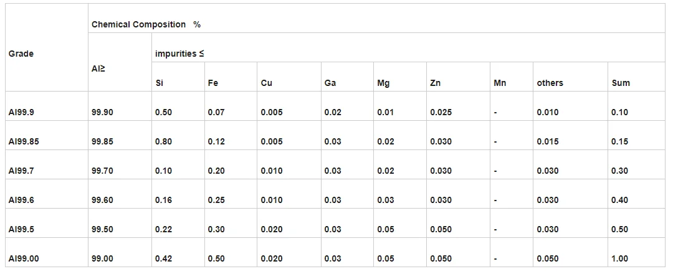Click the Sum value 1.00 cell
Viewport: 673px width, 274px height.
[x=619, y=258]
